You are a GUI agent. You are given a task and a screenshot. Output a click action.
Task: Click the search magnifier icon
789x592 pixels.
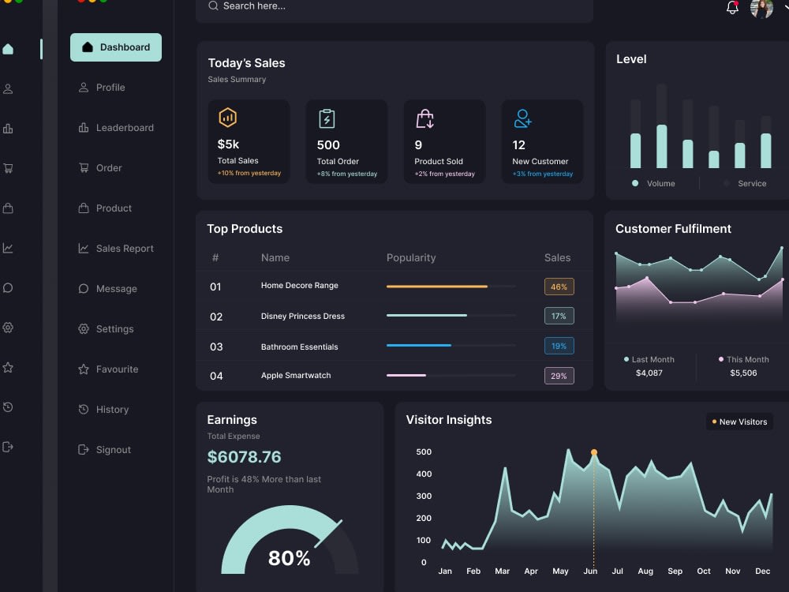[x=213, y=6]
